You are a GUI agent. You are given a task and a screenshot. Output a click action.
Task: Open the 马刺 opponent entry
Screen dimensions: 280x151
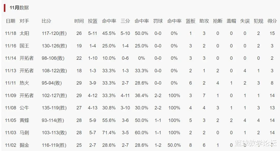24,133
